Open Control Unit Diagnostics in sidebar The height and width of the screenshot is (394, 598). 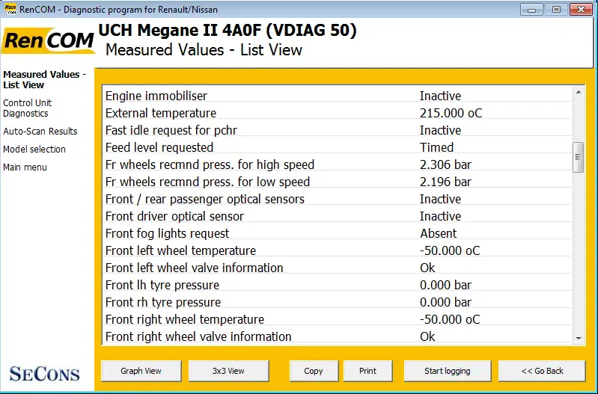tap(28, 108)
